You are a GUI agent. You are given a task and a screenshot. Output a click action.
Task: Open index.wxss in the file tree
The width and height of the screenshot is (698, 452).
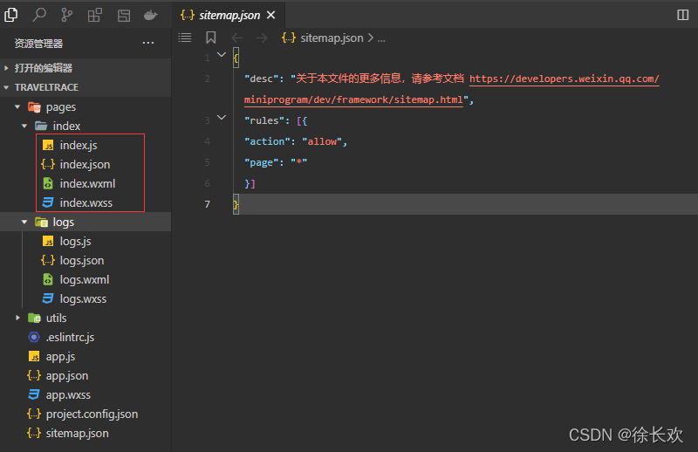point(86,202)
